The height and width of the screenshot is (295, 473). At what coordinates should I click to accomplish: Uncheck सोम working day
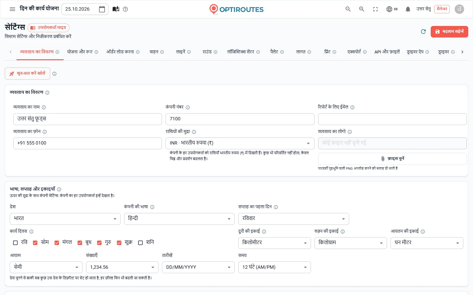click(35, 243)
